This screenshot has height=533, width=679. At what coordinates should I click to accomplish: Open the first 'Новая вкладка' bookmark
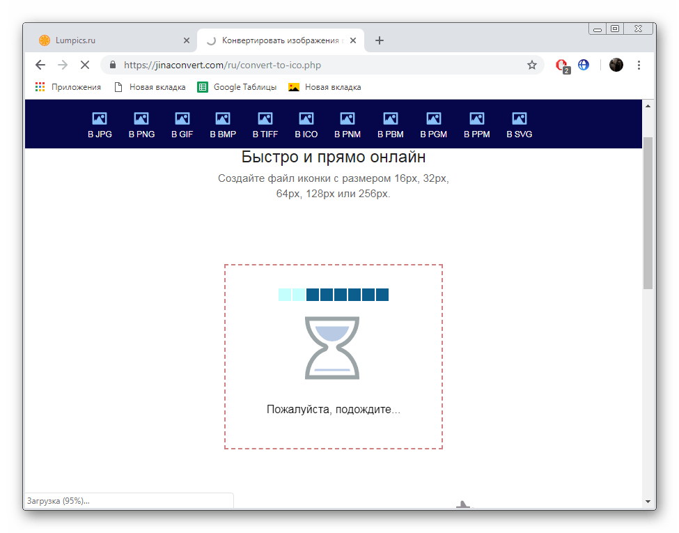[150, 87]
